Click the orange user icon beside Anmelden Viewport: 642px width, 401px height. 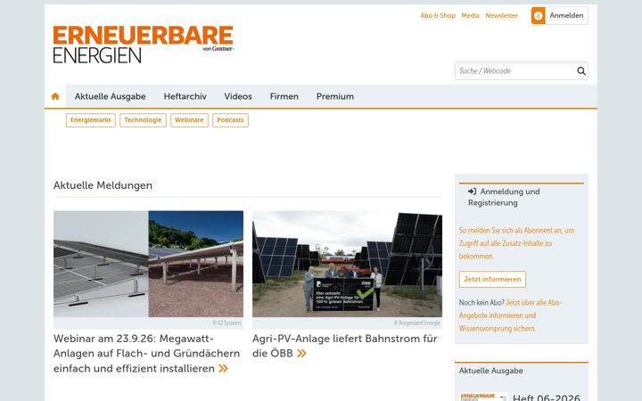coord(538,15)
